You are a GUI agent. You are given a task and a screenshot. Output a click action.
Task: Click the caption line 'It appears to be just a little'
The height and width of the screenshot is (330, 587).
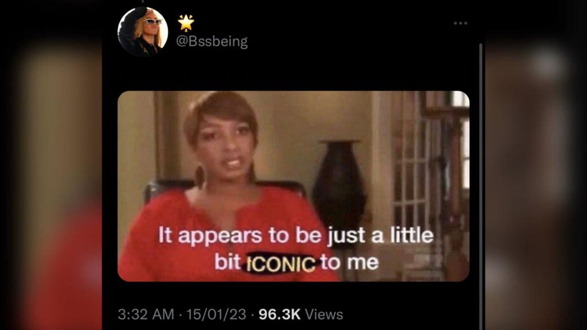click(296, 236)
